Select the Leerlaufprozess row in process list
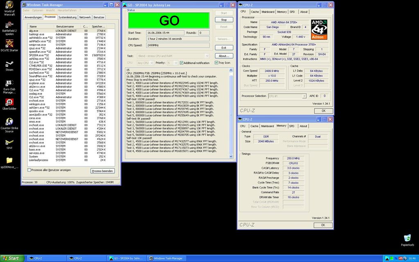 point(68,160)
